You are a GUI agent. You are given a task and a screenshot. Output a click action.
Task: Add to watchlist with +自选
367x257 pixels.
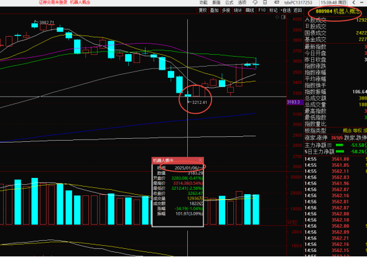pyautogui.click(x=286, y=11)
